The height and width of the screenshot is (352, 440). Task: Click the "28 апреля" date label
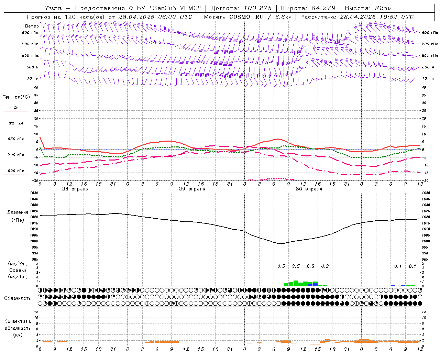click(75, 189)
